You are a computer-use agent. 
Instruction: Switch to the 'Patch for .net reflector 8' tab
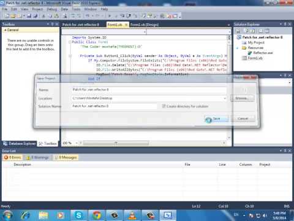tap(81, 25)
